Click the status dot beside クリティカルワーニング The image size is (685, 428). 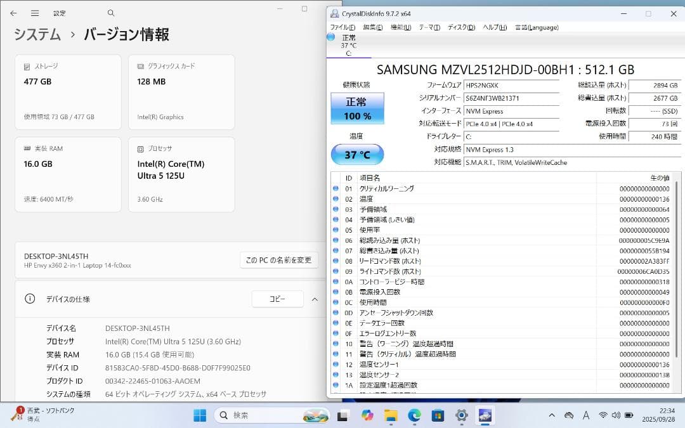coord(336,188)
